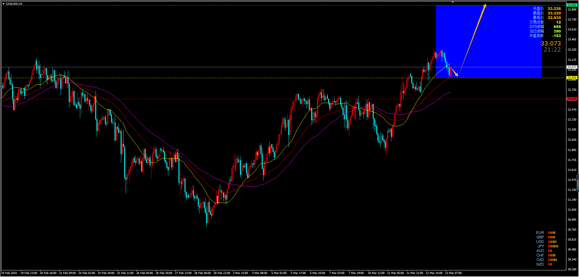The width and height of the screenshot is (579, 277).
Task: Click the dropdown triangle beside XAGUSD,H1
Action: [x=3, y=4]
